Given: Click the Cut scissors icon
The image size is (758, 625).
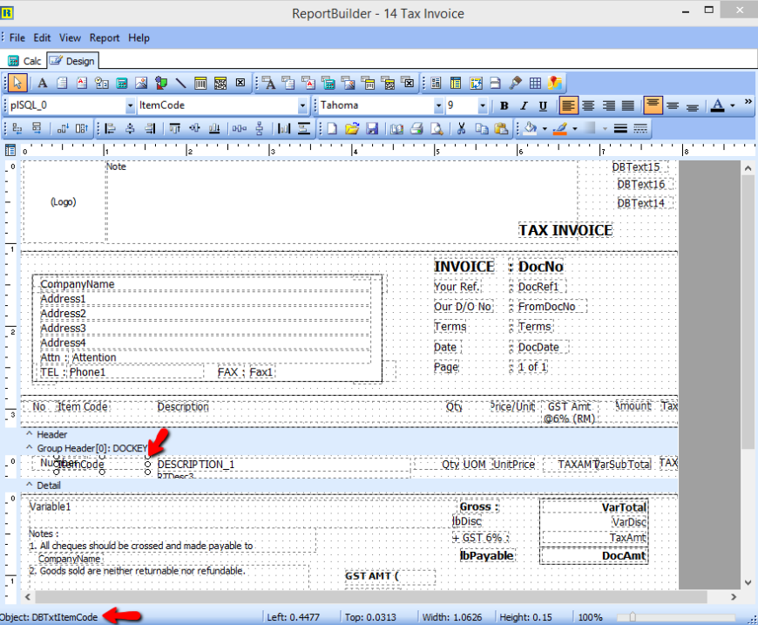Looking at the screenshot, I should (462, 128).
